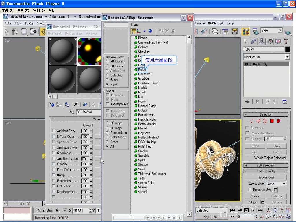Image resolution: width=296 pixels, height=222 pixels.
Task: Open 查看(V) menu in Flash Player
Action: (x=23, y=10)
